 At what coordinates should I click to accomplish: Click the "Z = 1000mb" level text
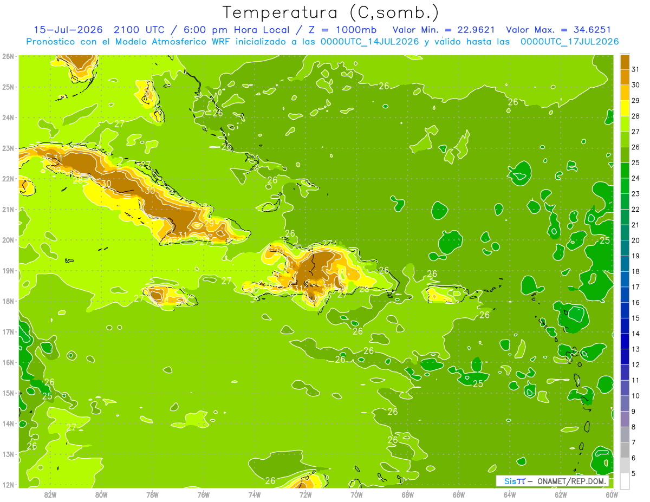click(x=342, y=30)
